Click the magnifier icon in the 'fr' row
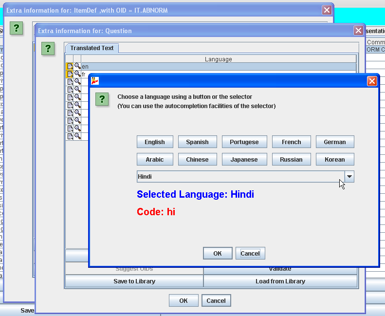Image resolution: width=385 pixels, height=316 pixels. 77,74
